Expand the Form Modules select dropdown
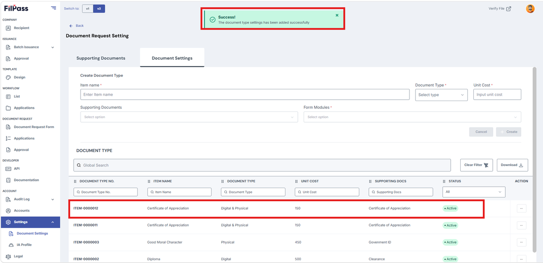The width and height of the screenshot is (543, 263). click(x=412, y=117)
